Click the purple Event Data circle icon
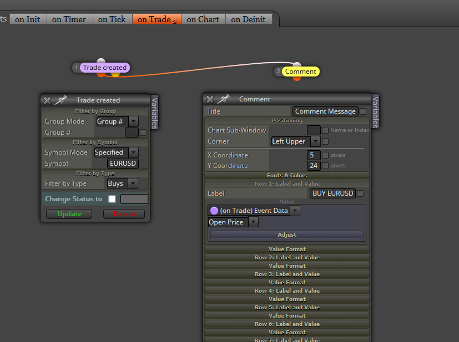Screen dimensions: 459x342 [214, 211]
